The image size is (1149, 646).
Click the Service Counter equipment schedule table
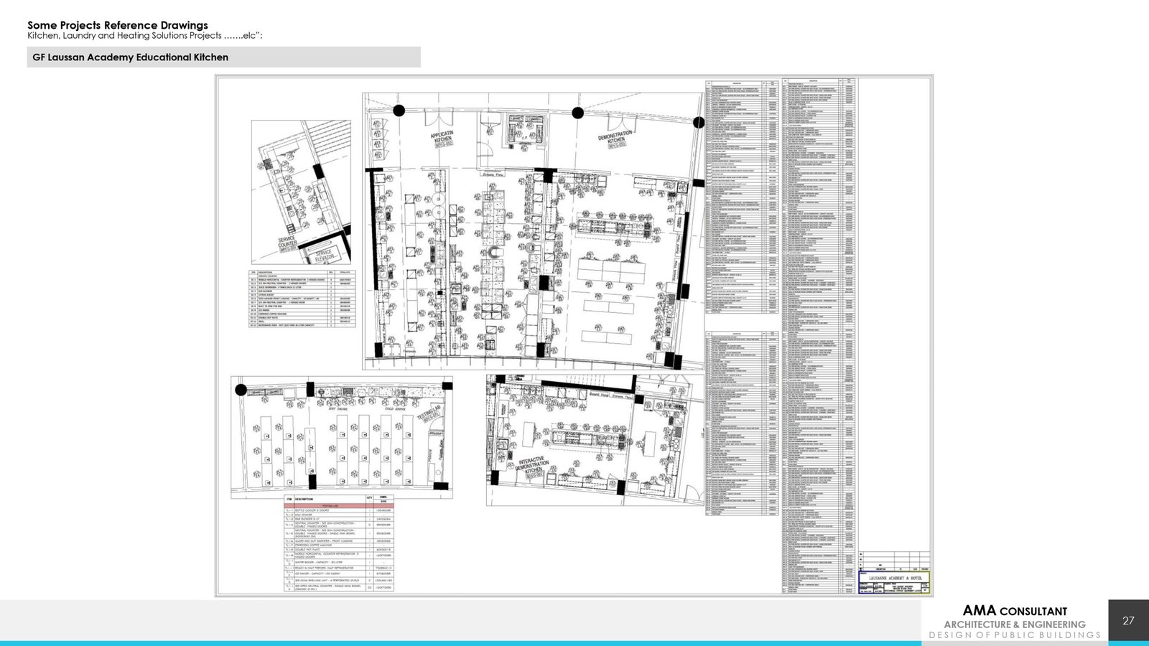(302, 299)
